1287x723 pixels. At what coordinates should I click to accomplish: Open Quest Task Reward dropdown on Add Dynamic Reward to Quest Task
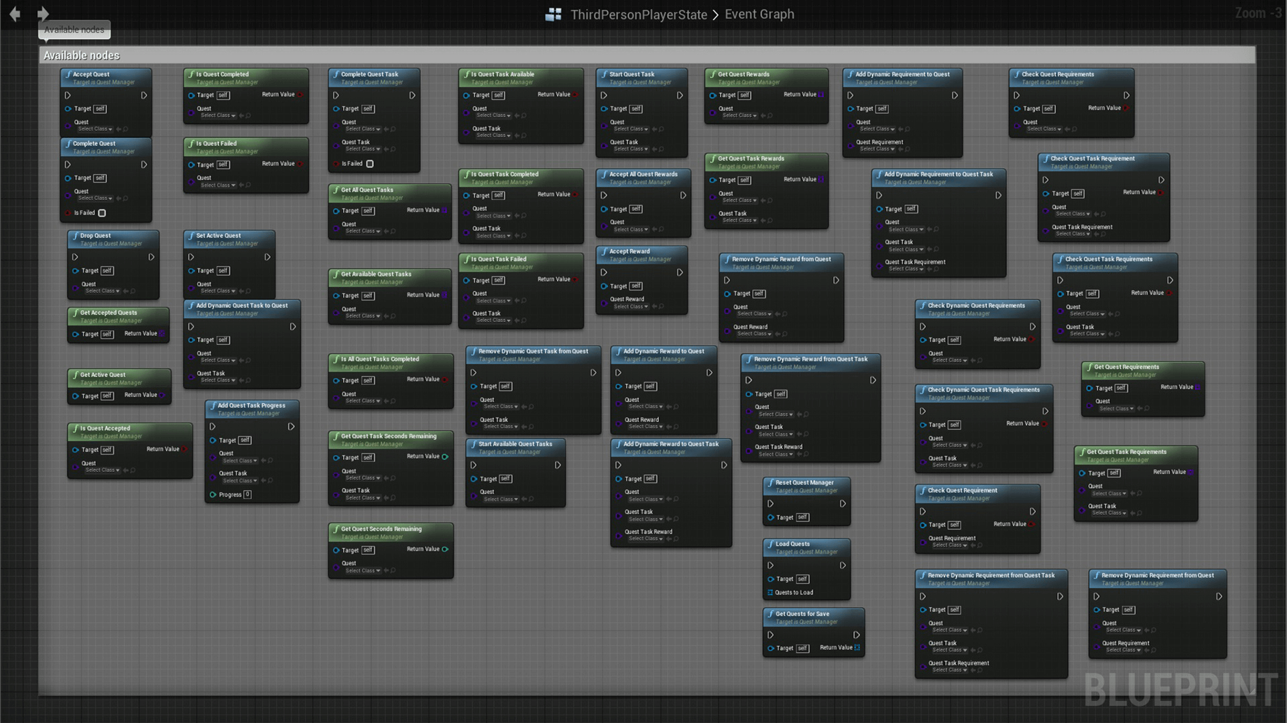click(646, 538)
